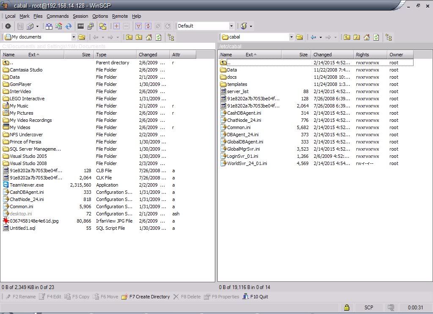This screenshot has height=314, width=433.
Task: Go to remote panel parent directory
Action: coord(346,37)
